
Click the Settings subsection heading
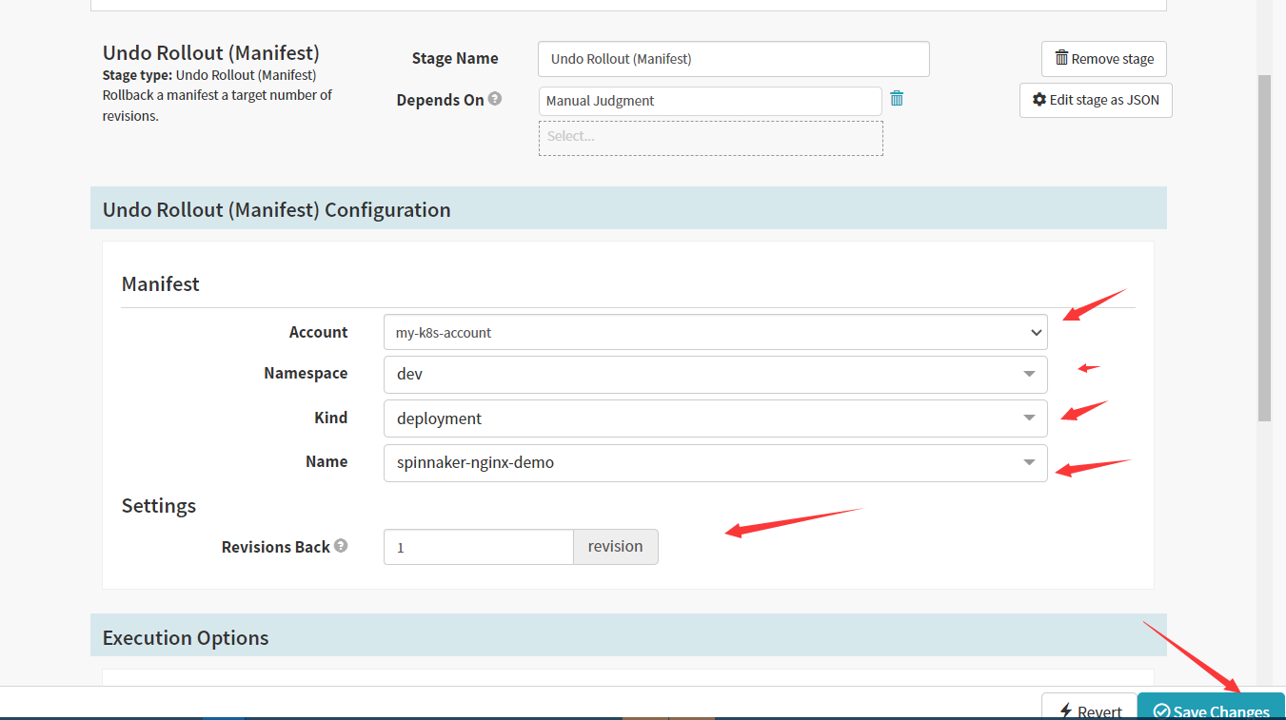pos(159,505)
